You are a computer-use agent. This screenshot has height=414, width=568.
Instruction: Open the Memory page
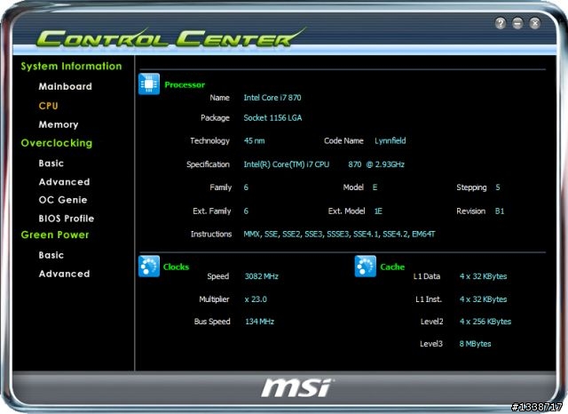pos(59,124)
